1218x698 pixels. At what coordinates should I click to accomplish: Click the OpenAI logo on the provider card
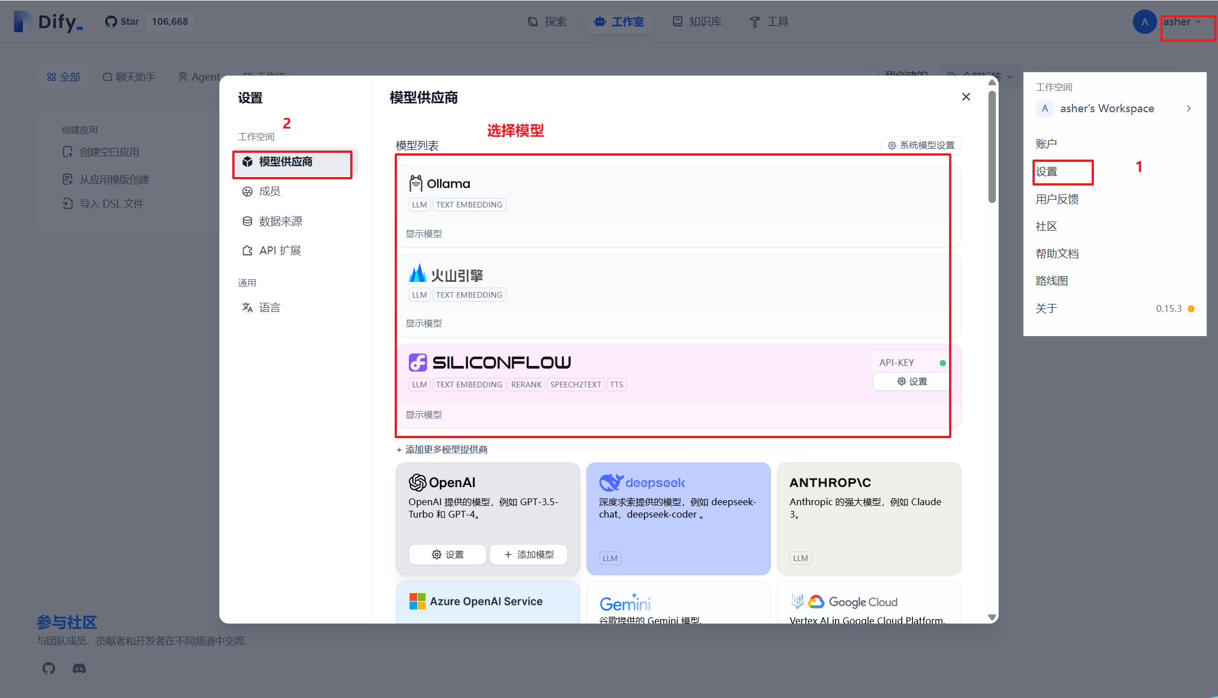point(417,483)
